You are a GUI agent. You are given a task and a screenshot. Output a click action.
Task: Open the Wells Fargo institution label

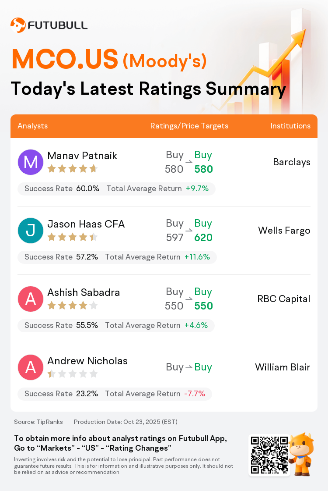284,231
